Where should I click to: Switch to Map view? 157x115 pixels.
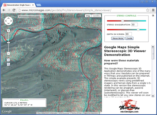click(88, 16)
